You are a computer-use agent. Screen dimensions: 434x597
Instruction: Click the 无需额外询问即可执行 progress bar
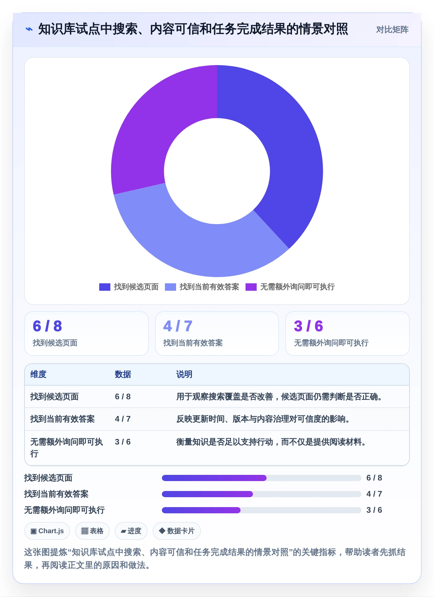(262, 510)
